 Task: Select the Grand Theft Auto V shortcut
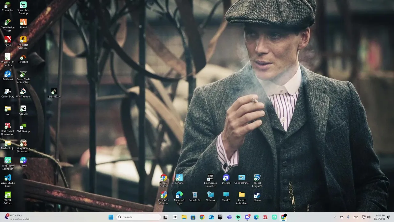(x=23, y=77)
